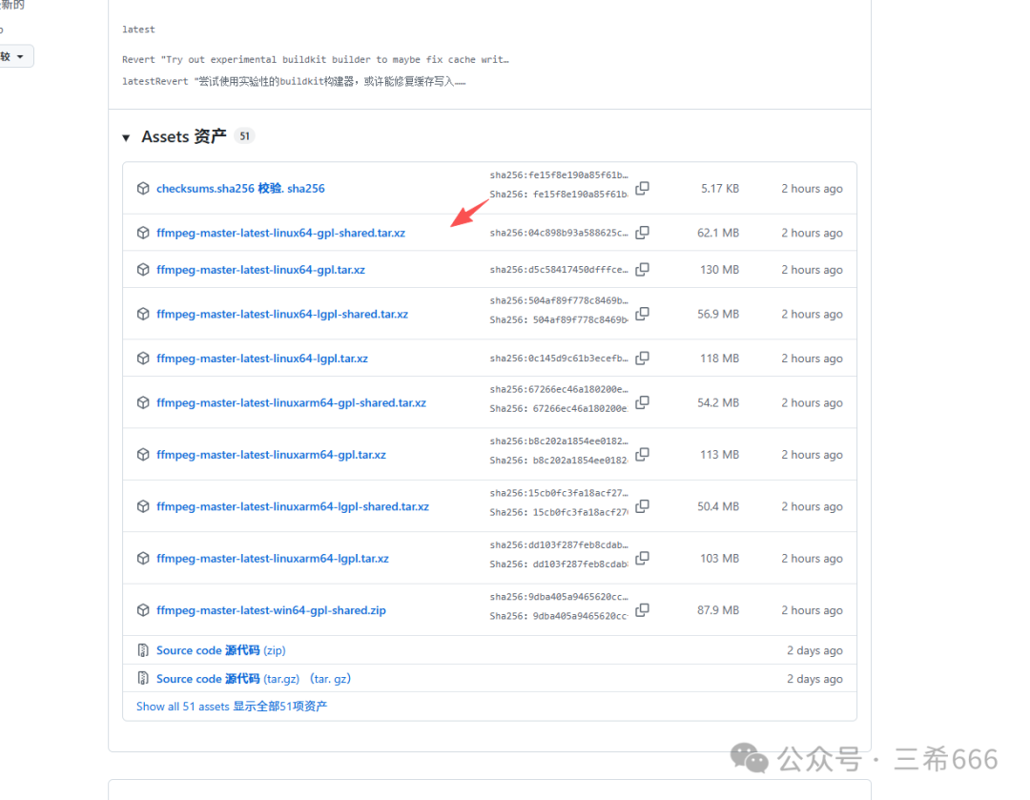The width and height of the screenshot is (1030, 800).
Task: Open the compare dropdown button at left edge
Action: point(14,56)
